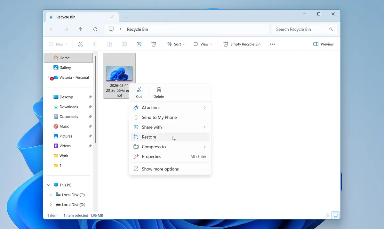The width and height of the screenshot is (384, 229).
Task: Go back with the left arrow
Action: 52,29
